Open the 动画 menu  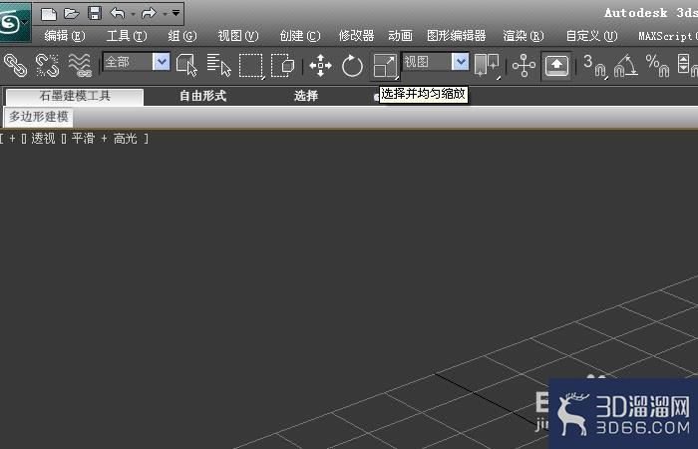(x=400, y=36)
